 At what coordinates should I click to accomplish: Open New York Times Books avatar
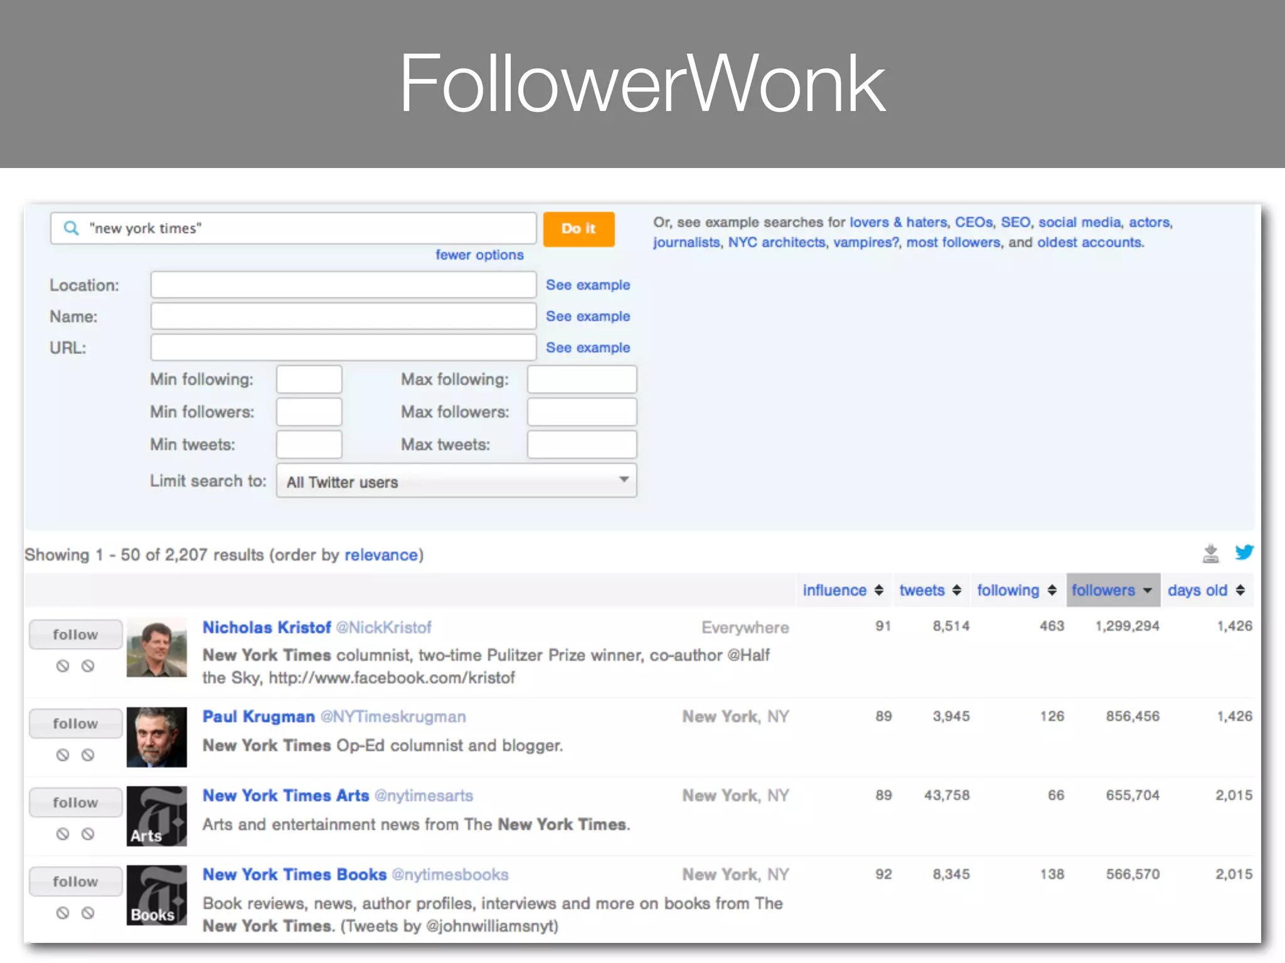[157, 895]
